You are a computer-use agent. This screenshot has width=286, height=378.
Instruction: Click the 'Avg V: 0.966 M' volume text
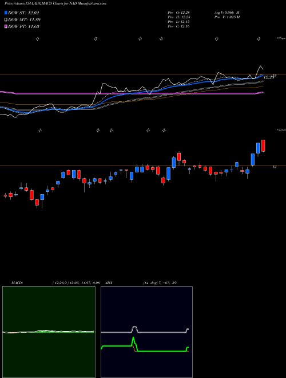click(227, 12)
